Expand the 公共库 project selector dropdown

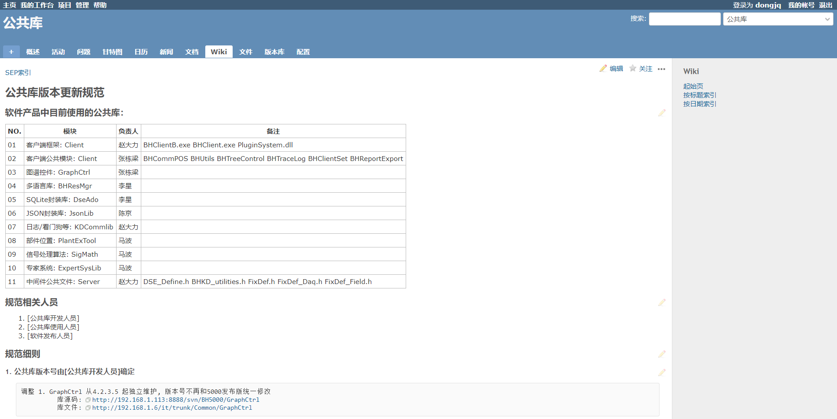pos(777,19)
